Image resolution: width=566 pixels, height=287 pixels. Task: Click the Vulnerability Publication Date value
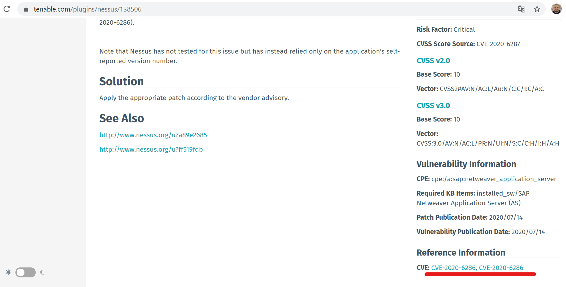click(528, 232)
